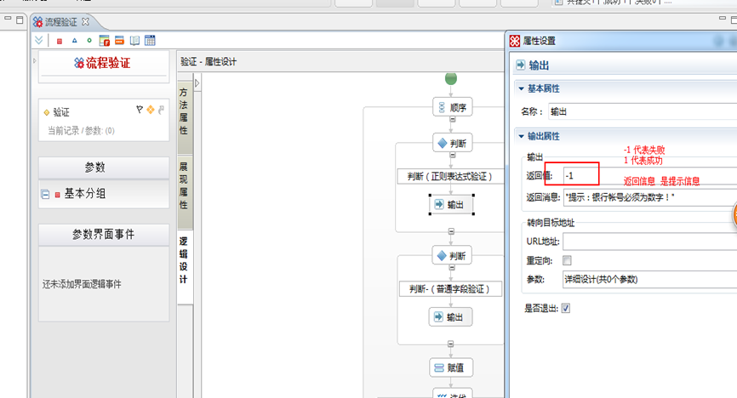Viewport: 737px width, 398px height.
Task: Click the 输出 header icon in properties
Action: pyautogui.click(x=520, y=65)
